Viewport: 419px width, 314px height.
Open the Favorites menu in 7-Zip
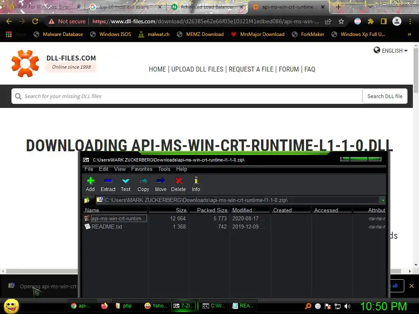point(142,169)
